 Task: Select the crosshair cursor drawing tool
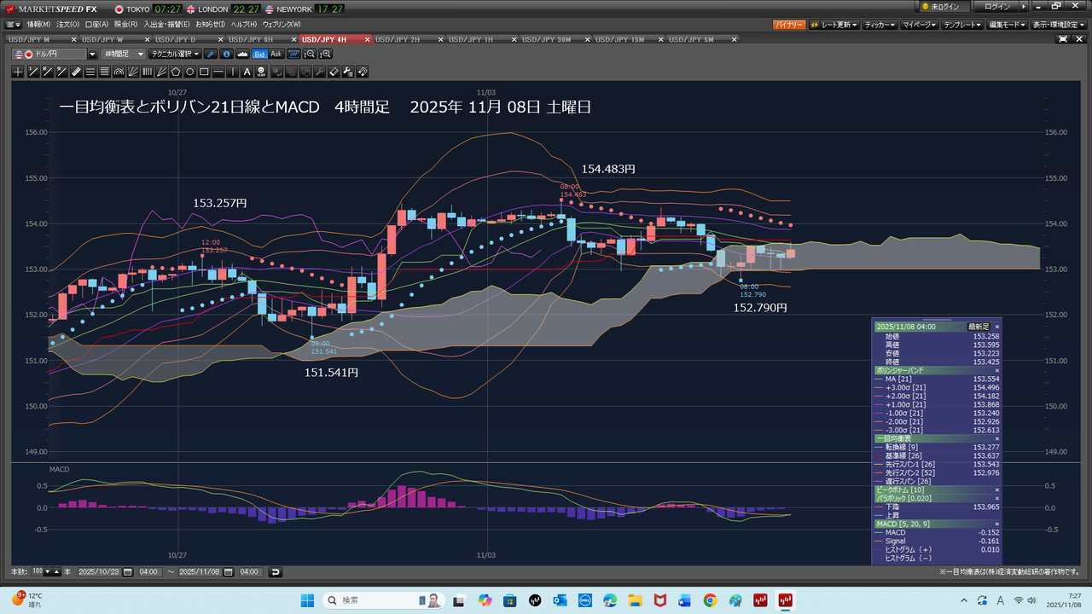(18, 72)
